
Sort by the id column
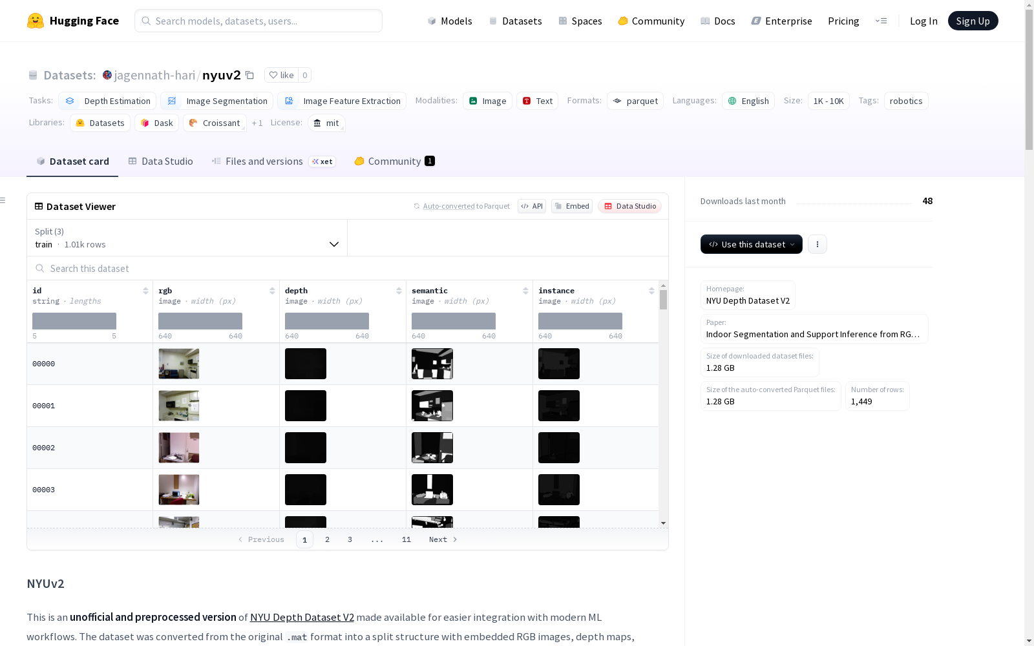(145, 291)
